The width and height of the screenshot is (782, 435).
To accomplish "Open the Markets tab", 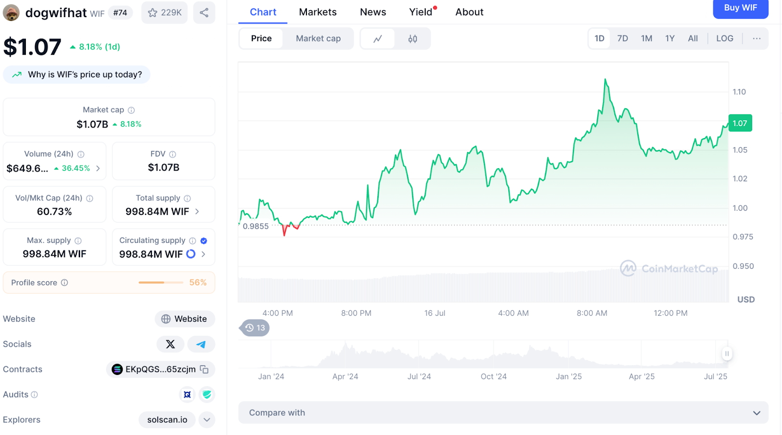I will 318,12.
